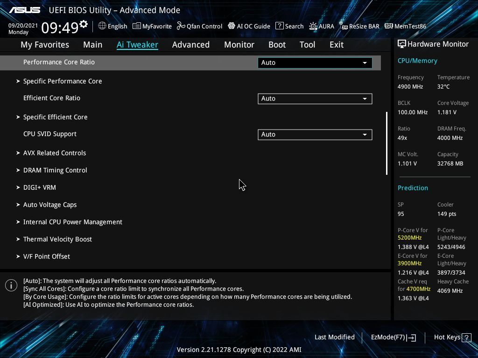Click the 5200MHz P-Core prediction value

(x=409, y=238)
